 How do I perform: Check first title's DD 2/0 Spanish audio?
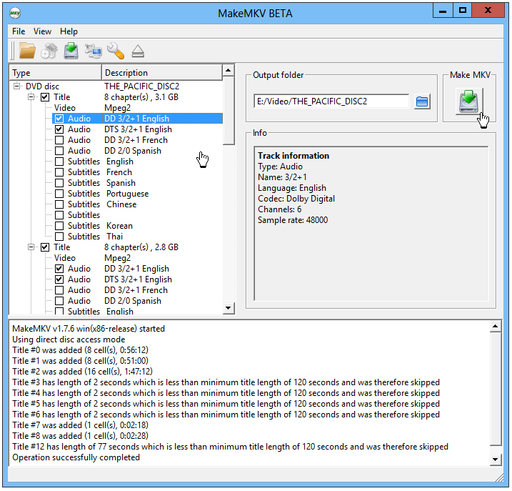[59, 151]
